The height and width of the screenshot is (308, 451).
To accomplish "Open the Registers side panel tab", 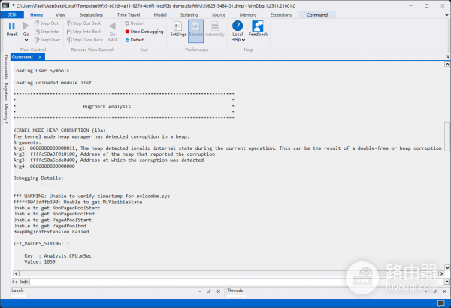I will (x=5, y=94).
